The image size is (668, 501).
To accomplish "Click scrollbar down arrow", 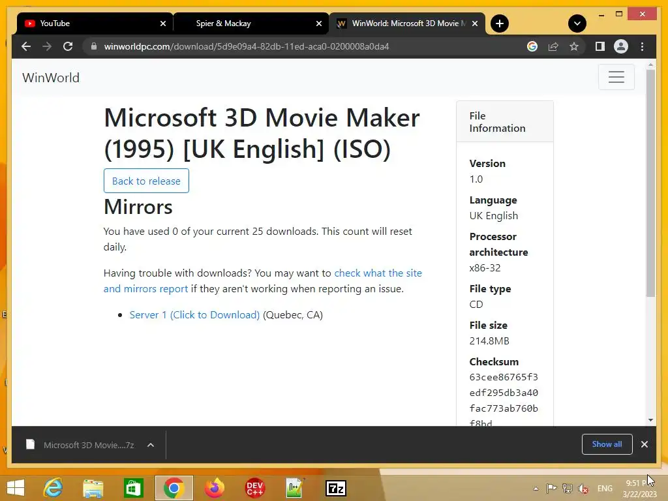I will [650, 420].
